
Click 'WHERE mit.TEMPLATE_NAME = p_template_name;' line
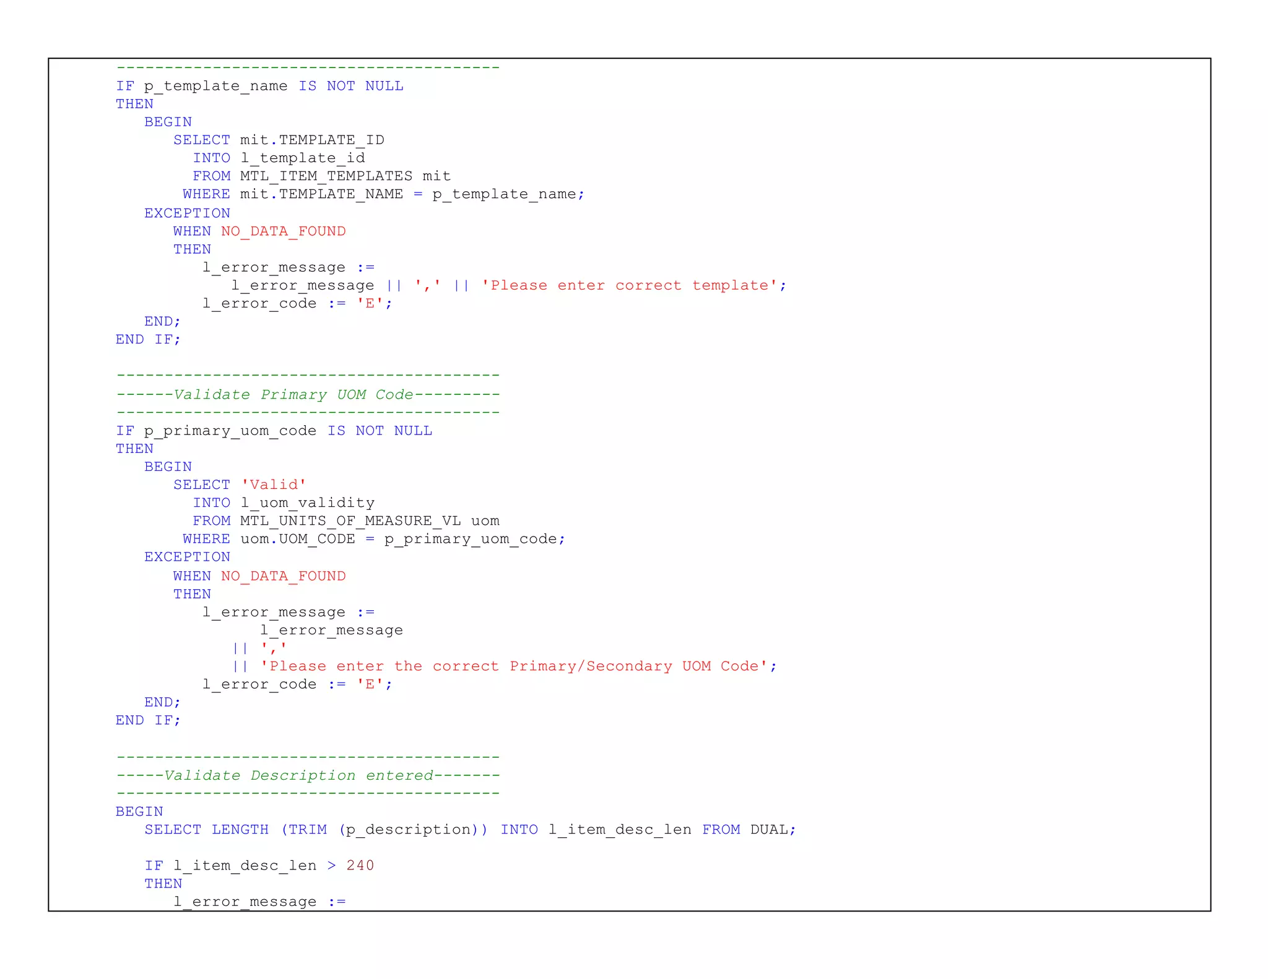click(x=383, y=194)
